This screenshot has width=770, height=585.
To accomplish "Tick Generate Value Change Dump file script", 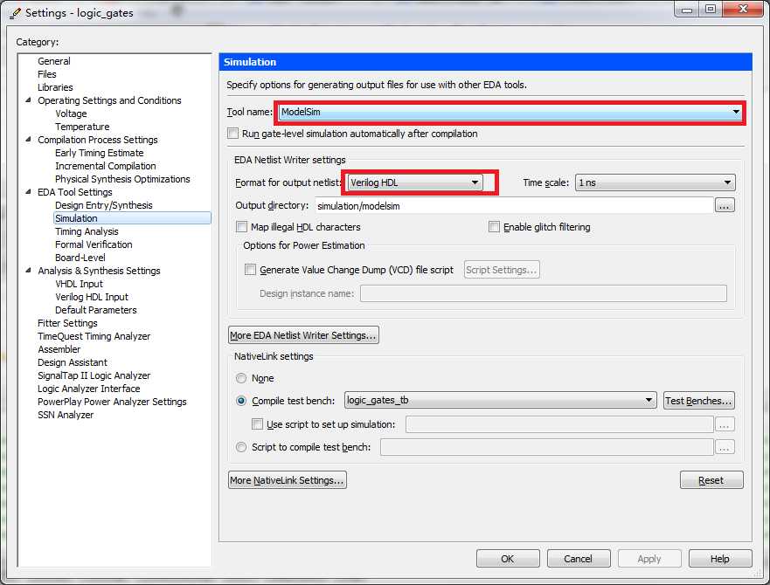I will pos(251,270).
